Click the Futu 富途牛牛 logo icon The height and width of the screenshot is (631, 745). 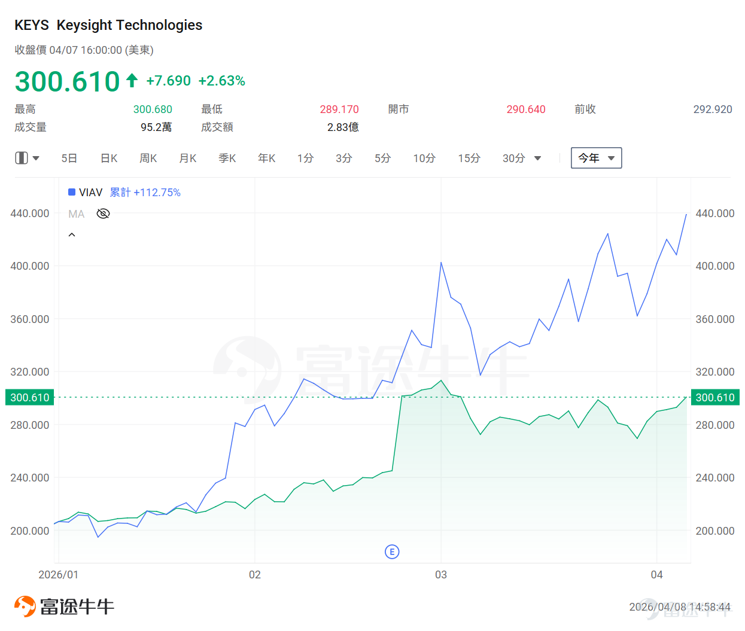25,606
